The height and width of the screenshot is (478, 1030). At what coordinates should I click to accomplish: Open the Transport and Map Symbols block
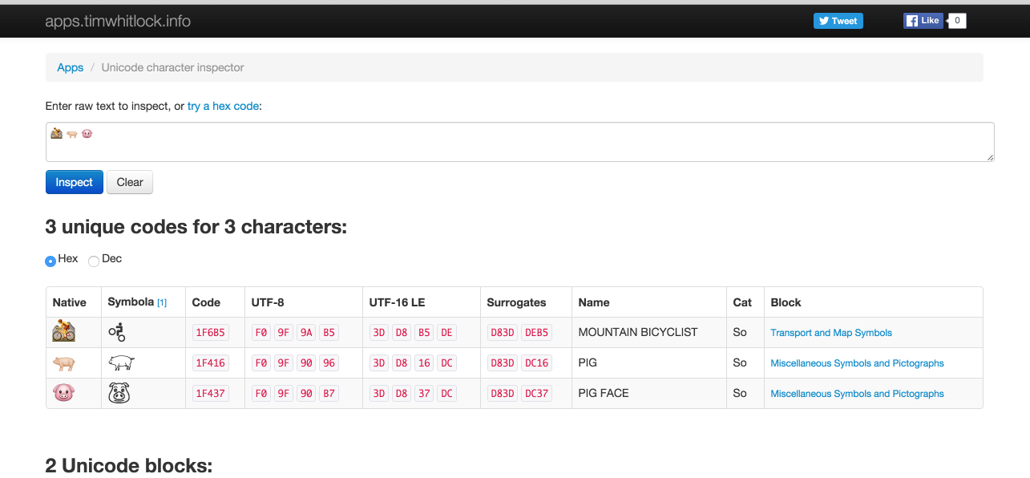pyautogui.click(x=830, y=333)
